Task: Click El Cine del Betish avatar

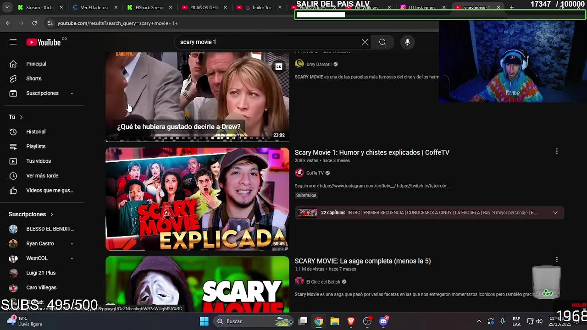Action: [x=299, y=281]
